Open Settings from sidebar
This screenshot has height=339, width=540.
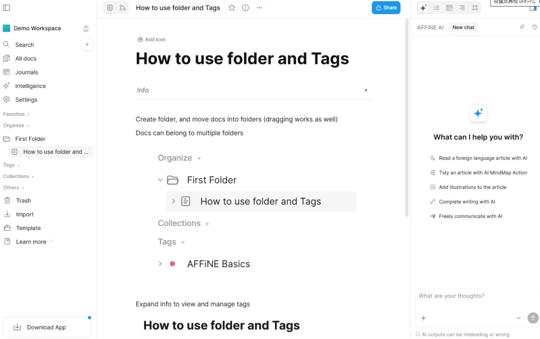pyautogui.click(x=26, y=100)
